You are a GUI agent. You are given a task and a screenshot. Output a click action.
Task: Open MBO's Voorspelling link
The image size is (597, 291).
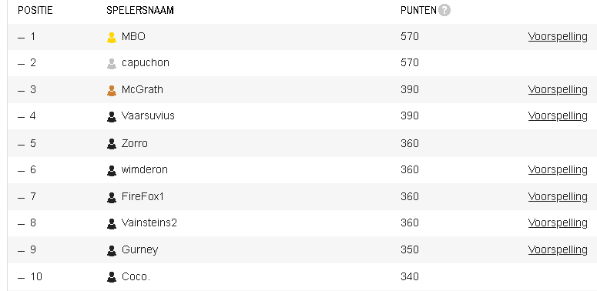(x=558, y=37)
